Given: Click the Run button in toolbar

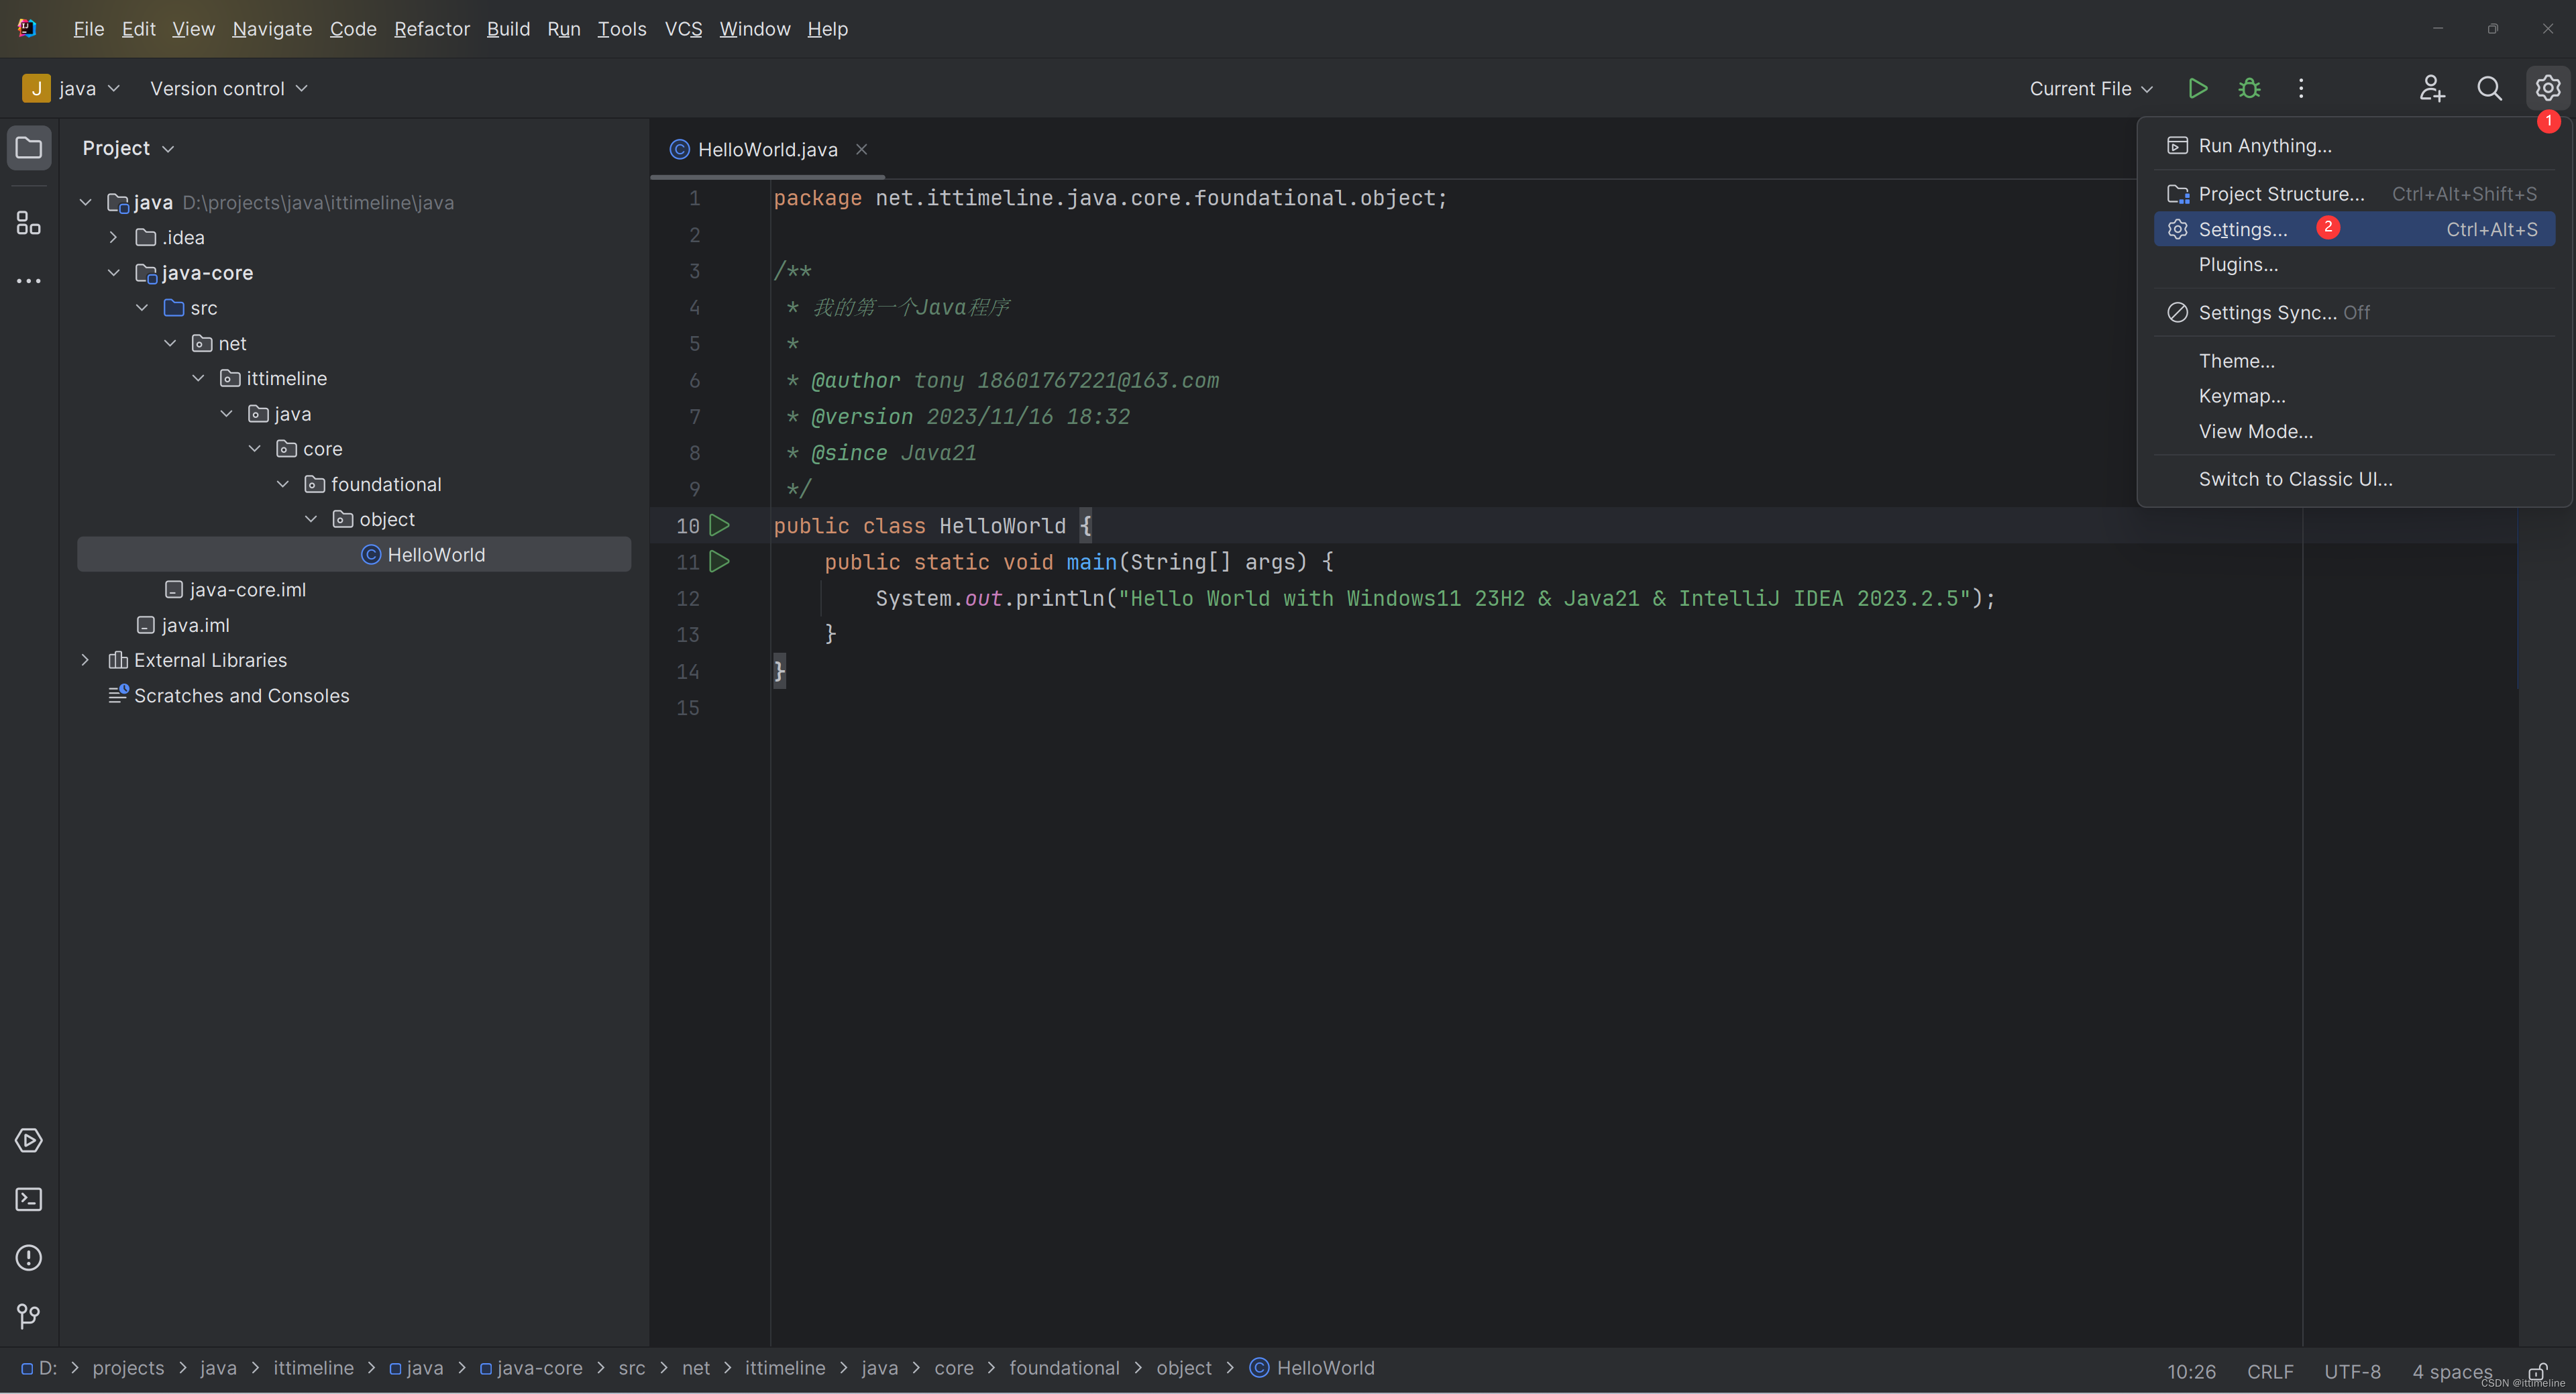Looking at the screenshot, I should pos(2197,88).
